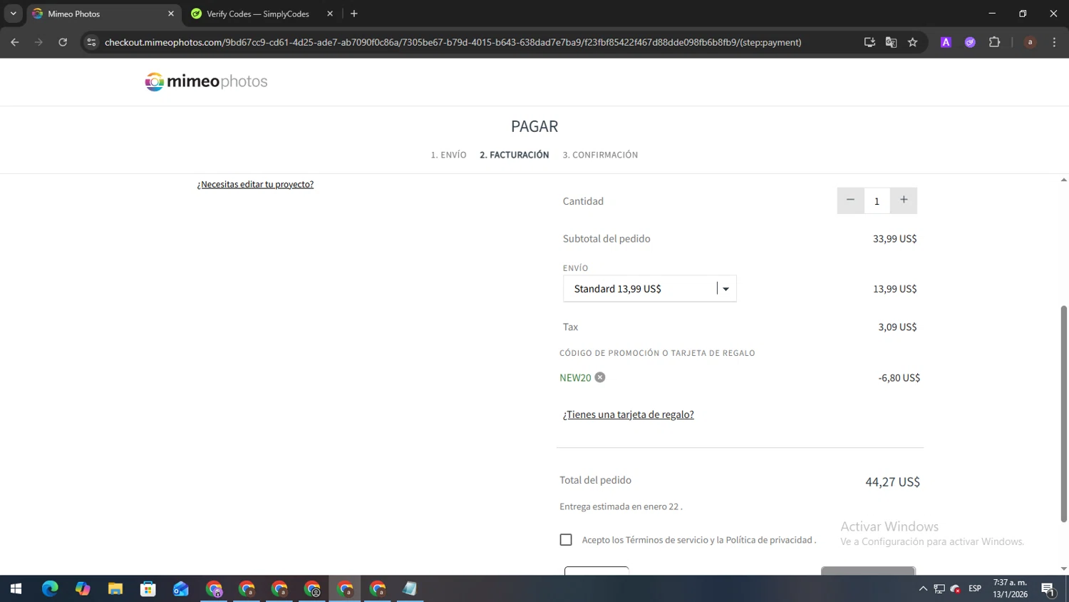Click the quantity field showing 1

coord(877,201)
